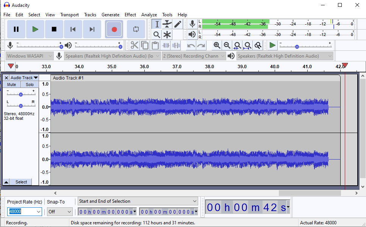
Task: Click the Undo arrow
Action: click(191, 45)
